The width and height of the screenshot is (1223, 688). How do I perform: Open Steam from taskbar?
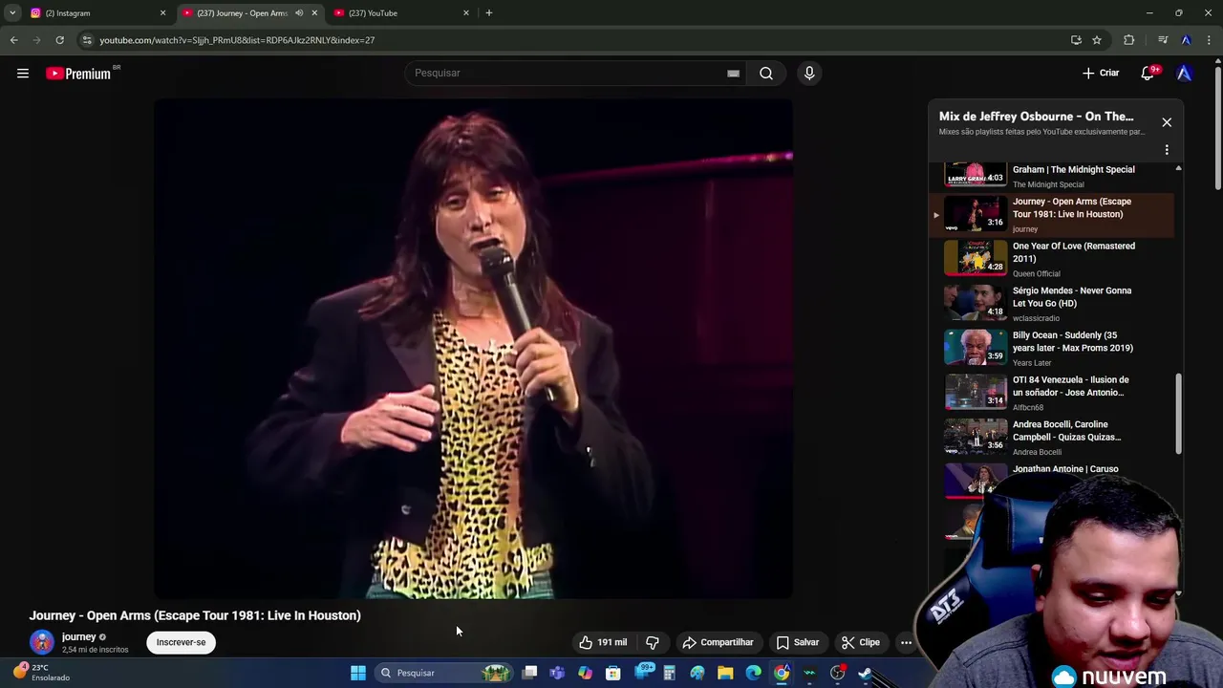click(x=865, y=673)
